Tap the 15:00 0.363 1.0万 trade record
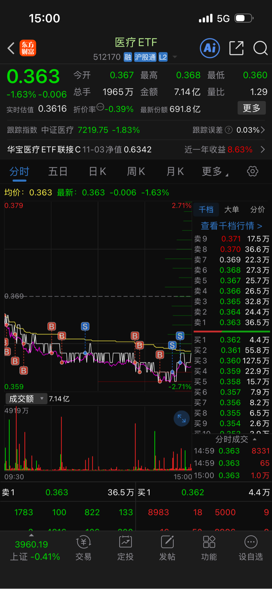Image resolution: width=272 pixels, height=589 pixels. (232, 475)
